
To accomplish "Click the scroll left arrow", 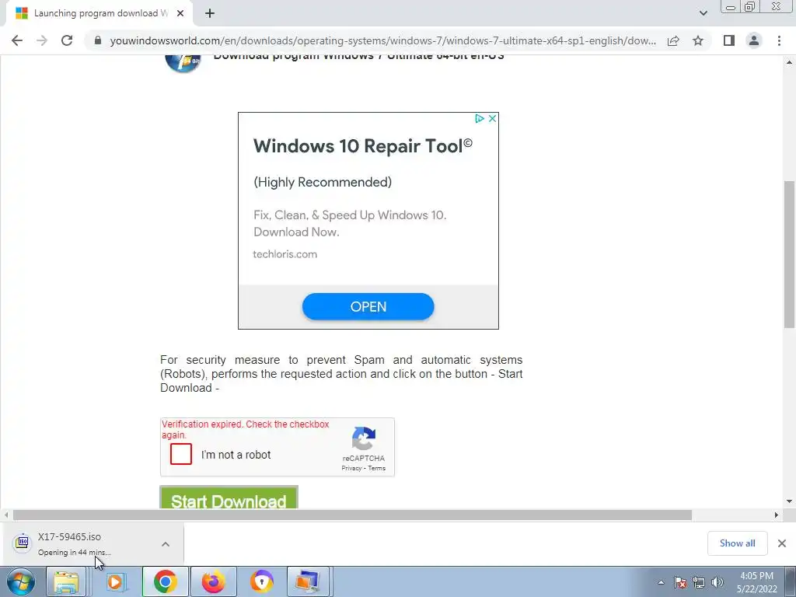I will [6, 515].
